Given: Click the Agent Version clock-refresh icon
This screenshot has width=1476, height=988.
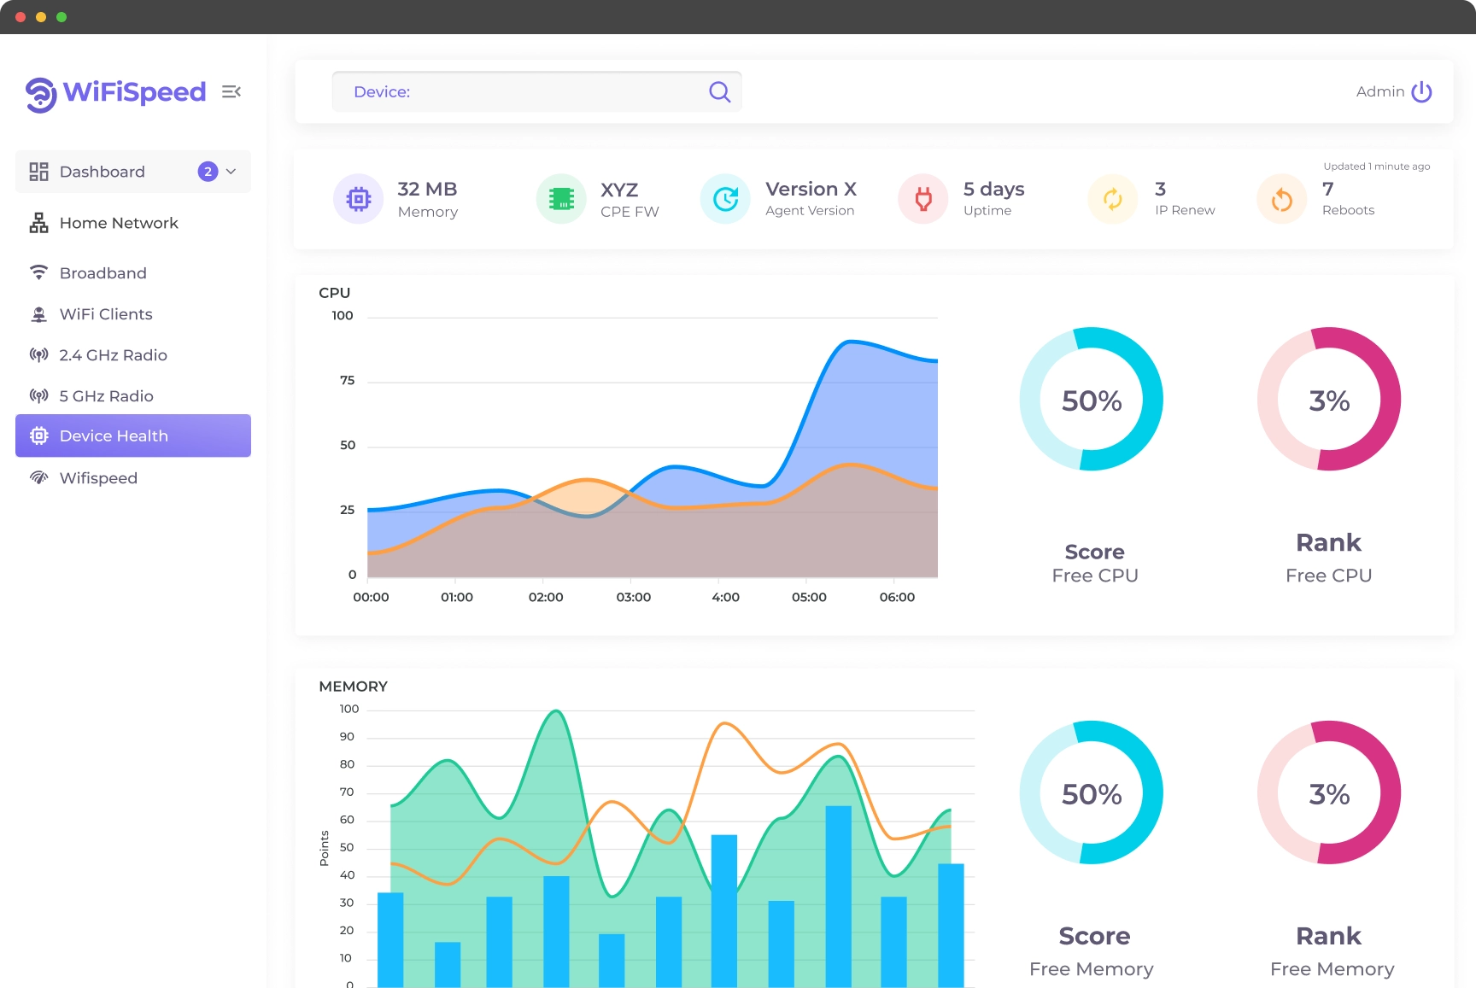Looking at the screenshot, I should [x=725, y=199].
